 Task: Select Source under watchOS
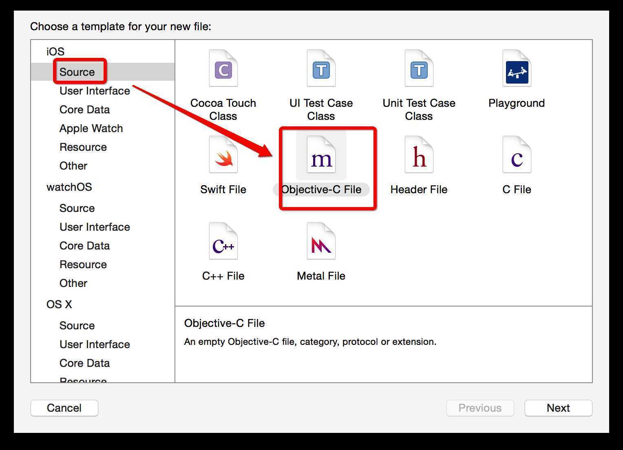pos(77,208)
